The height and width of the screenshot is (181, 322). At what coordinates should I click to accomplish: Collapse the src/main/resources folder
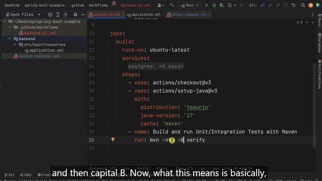[15, 44]
